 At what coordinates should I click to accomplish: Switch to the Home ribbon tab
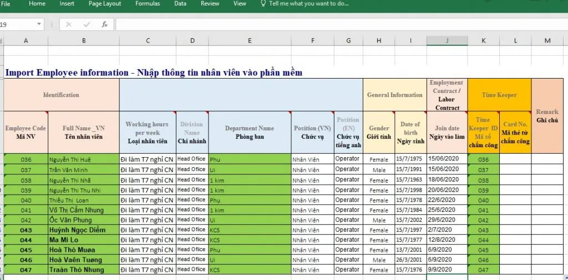tap(37, 4)
